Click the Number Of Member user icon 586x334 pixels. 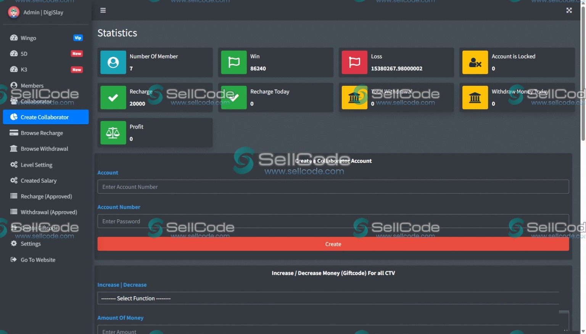113,62
